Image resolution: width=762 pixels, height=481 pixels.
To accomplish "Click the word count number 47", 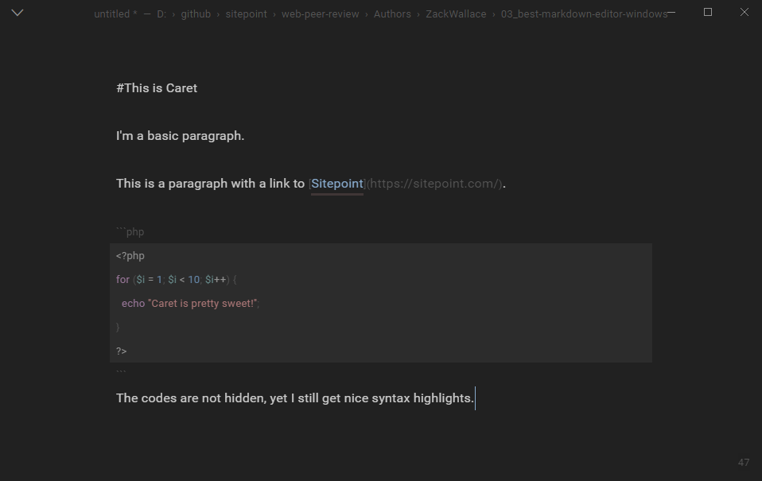I will pyautogui.click(x=744, y=462).
